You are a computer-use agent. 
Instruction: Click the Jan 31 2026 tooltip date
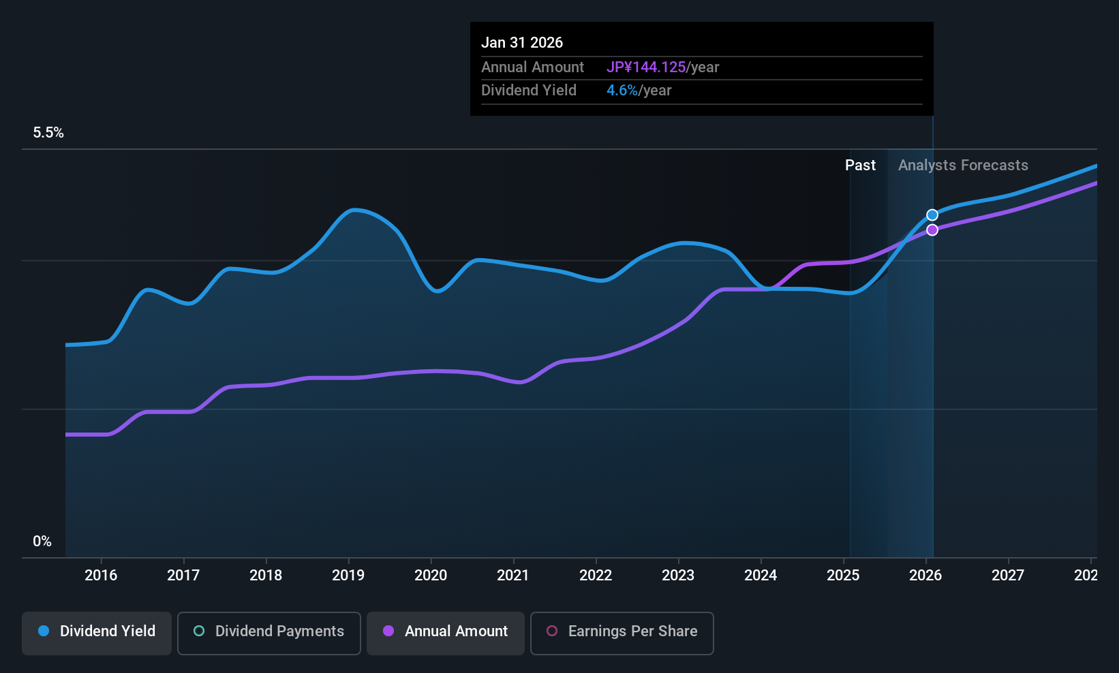[x=522, y=42]
